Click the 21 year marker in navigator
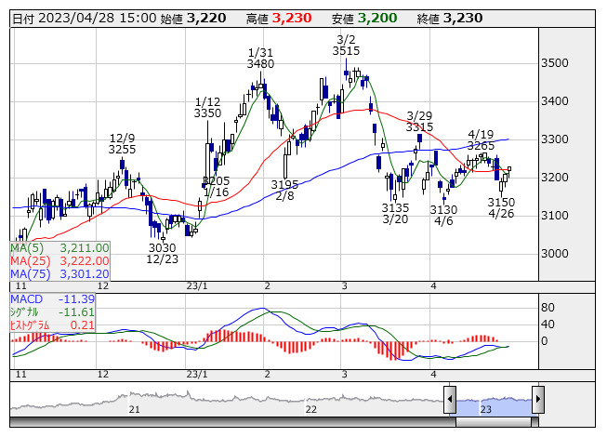 pos(135,409)
